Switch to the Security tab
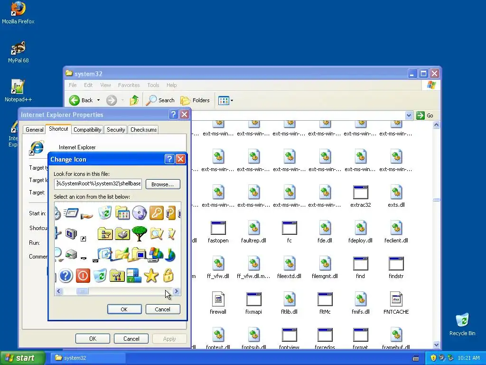The image size is (486, 365). 116,130
